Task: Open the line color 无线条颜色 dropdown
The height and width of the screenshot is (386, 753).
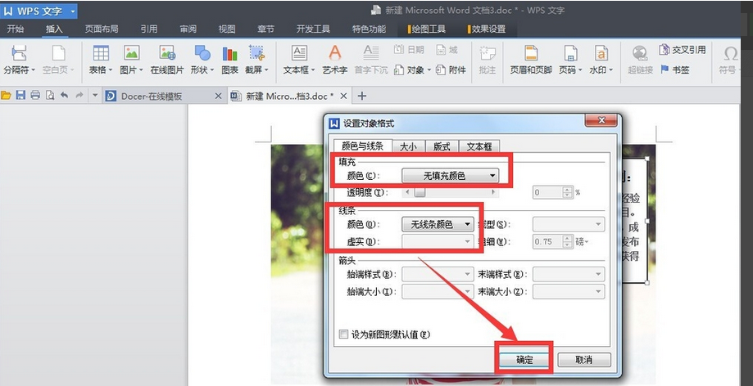Action: pyautogui.click(x=438, y=224)
